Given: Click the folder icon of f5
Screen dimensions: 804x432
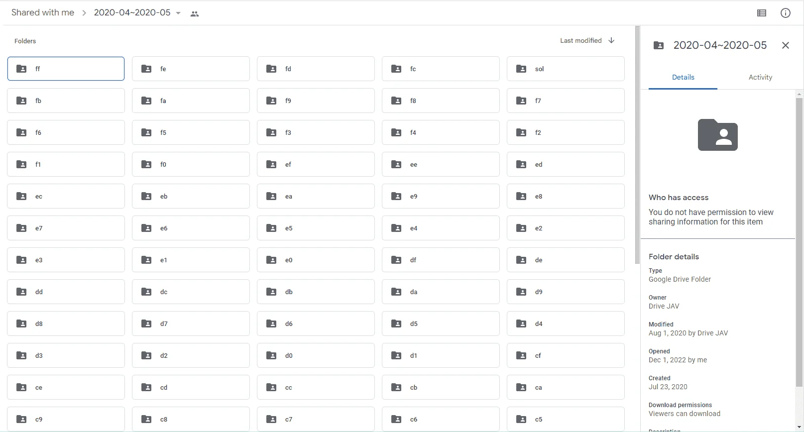Looking at the screenshot, I should click(146, 132).
